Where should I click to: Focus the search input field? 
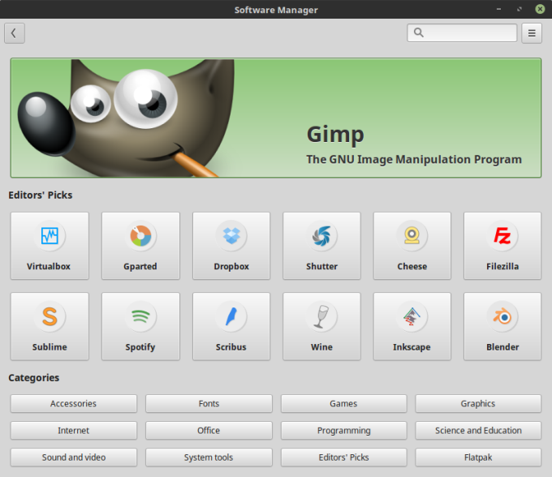[x=462, y=33]
